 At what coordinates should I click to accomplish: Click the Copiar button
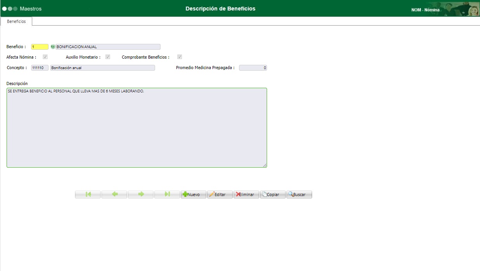[272, 194]
